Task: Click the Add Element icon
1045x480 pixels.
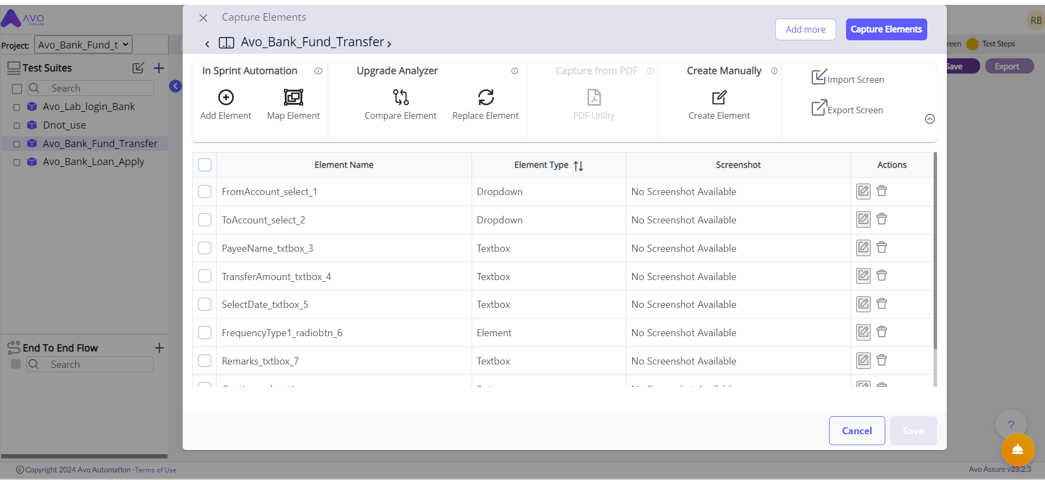Action: tap(226, 98)
